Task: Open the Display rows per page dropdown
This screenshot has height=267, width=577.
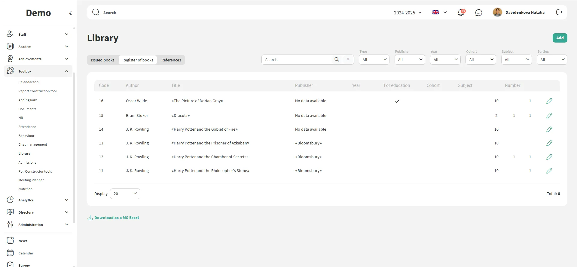Action: [x=125, y=194]
